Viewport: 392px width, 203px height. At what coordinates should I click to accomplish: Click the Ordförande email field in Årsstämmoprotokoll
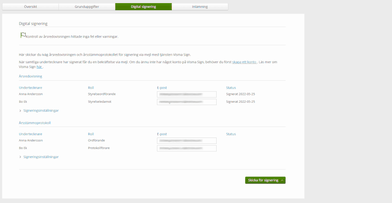pyautogui.click(x=186, y=141)
